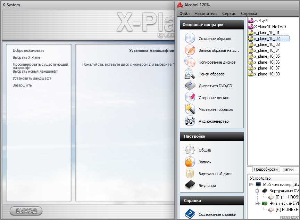Open Поиск образов link

(x=211, y=74)
